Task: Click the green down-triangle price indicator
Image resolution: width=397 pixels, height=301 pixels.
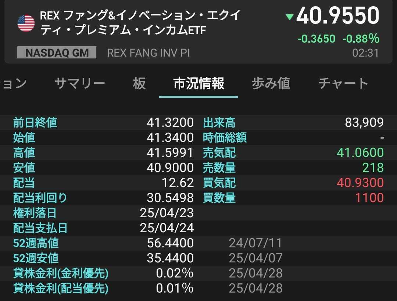Action: pos(289,17)
